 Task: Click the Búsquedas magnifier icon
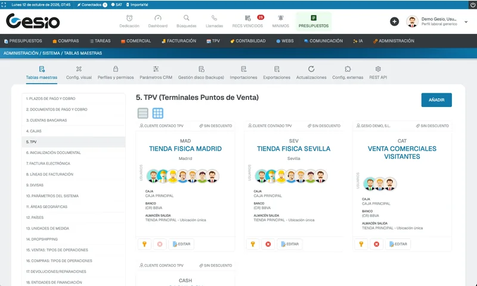(x=187, y=18)
